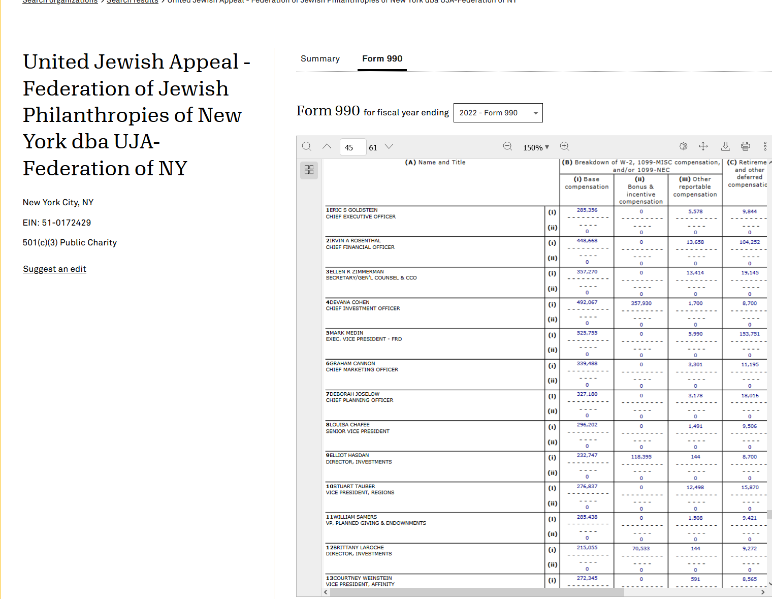
Task: Go to the previous PDF page
Action: (327, 147)
